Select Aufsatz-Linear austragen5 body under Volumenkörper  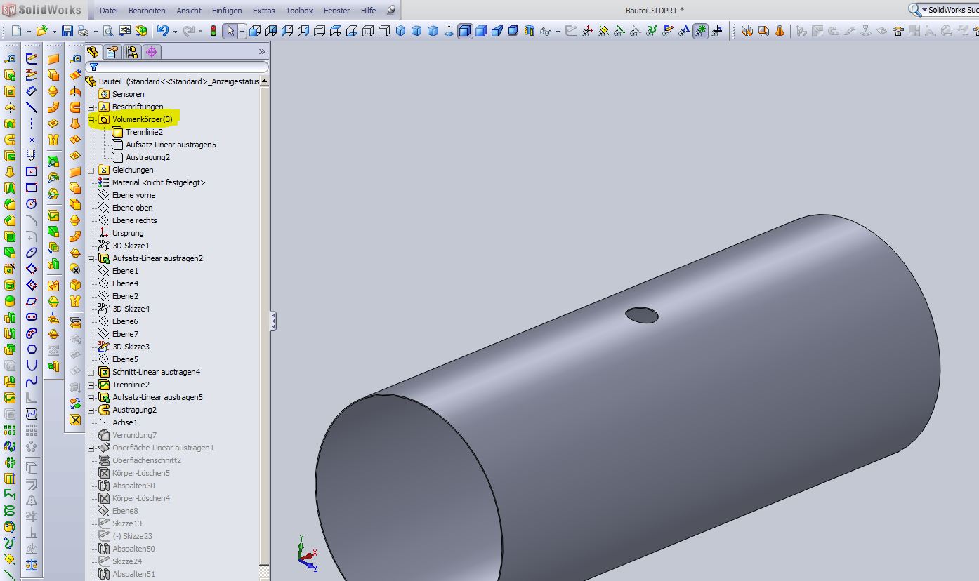click(171, 145)
